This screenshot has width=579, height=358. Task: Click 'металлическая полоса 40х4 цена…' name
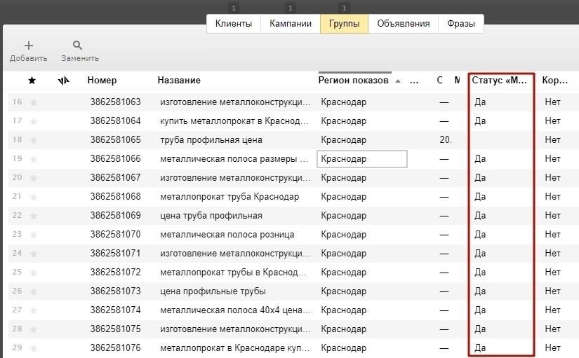click(235, 310)
